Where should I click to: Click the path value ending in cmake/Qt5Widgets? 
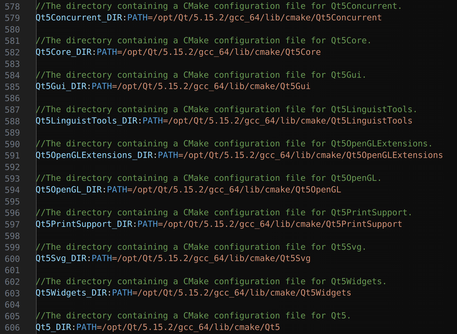244,293
